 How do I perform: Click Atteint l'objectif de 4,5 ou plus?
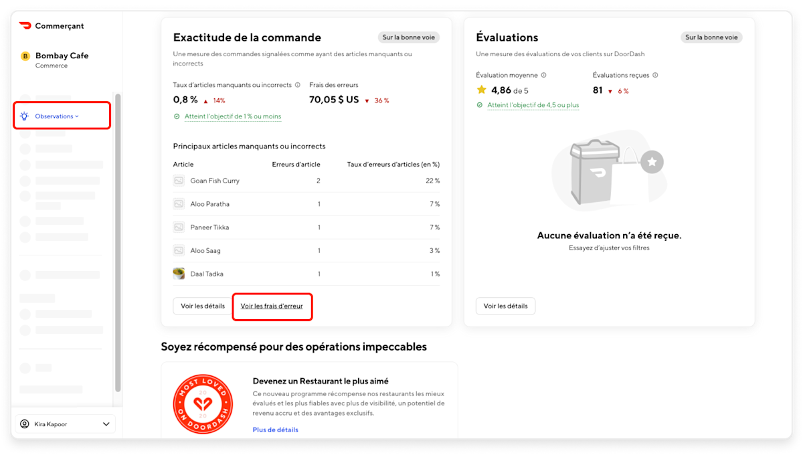click(533, 105)
